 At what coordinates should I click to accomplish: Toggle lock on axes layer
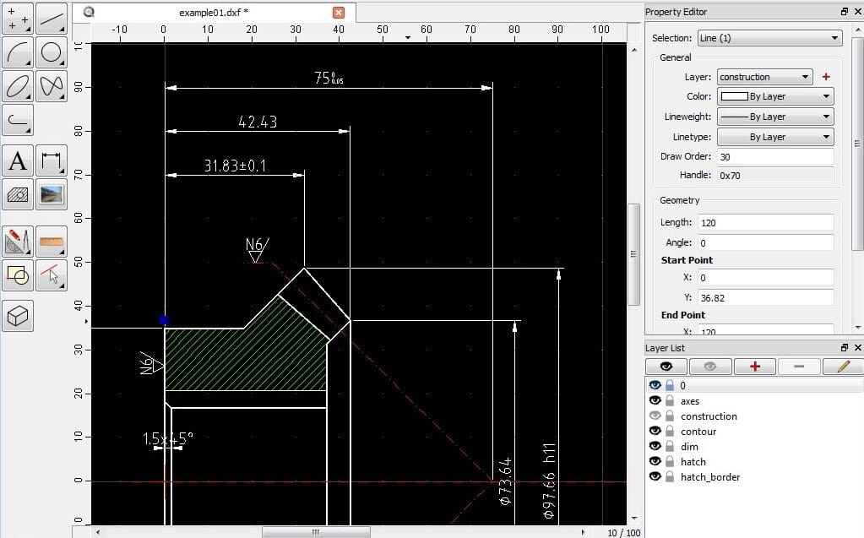tap(670, 400)
